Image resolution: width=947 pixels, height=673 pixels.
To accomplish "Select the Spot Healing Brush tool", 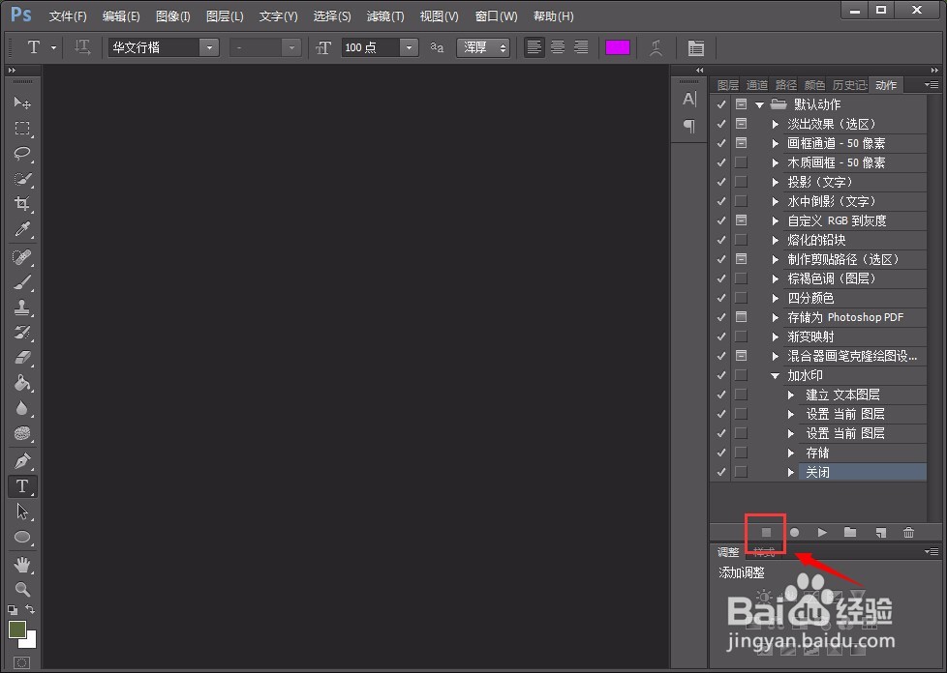I will [22, 257].
